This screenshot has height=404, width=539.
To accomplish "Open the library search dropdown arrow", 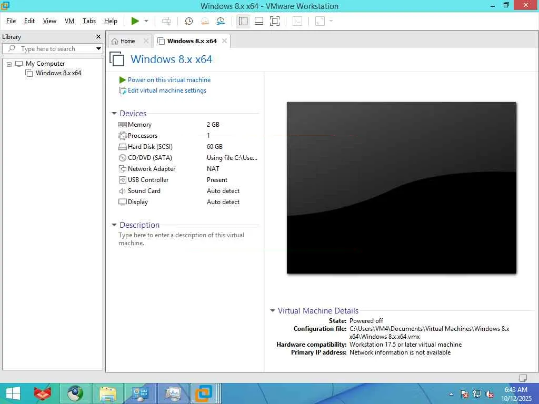I will click(98, 49).
